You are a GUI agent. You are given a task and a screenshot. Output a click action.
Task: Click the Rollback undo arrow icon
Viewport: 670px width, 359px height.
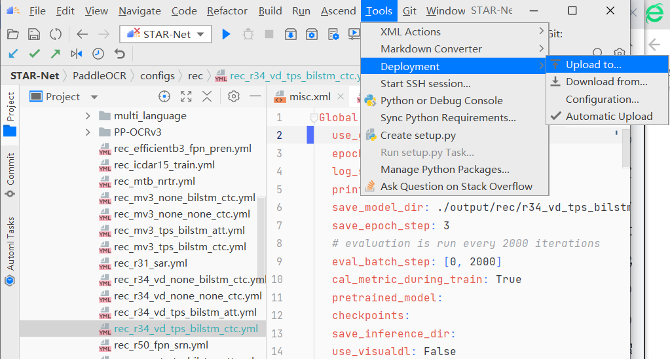(119, 54)
